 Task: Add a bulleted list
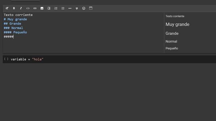63,8
